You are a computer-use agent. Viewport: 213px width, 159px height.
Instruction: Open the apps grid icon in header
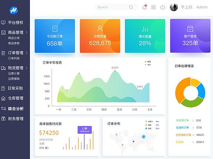click(x=154, y=7)
